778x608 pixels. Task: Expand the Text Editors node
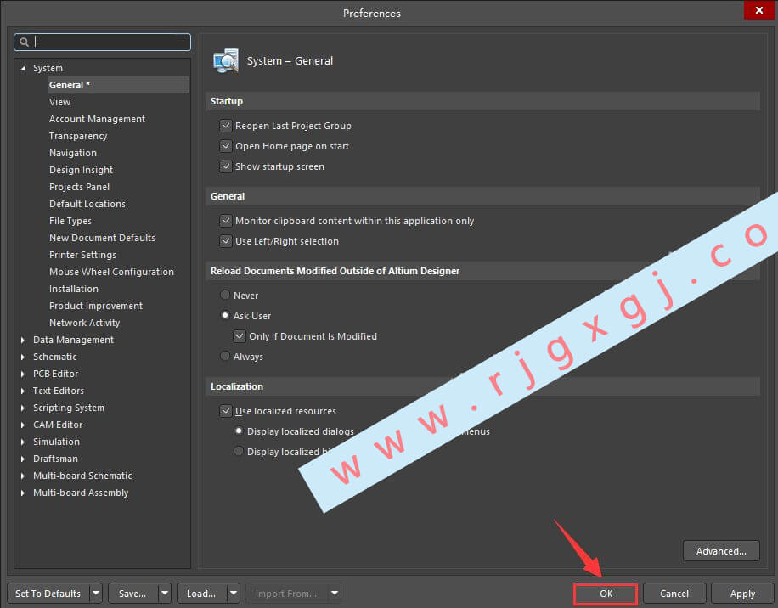pyautogui.click(x=23, y=391)
